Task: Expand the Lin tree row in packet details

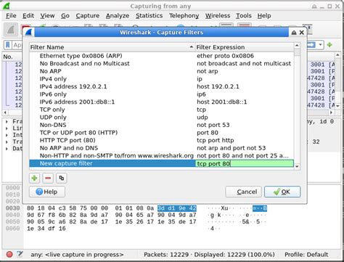Action: pyautogui.click(x=7, y=128)
